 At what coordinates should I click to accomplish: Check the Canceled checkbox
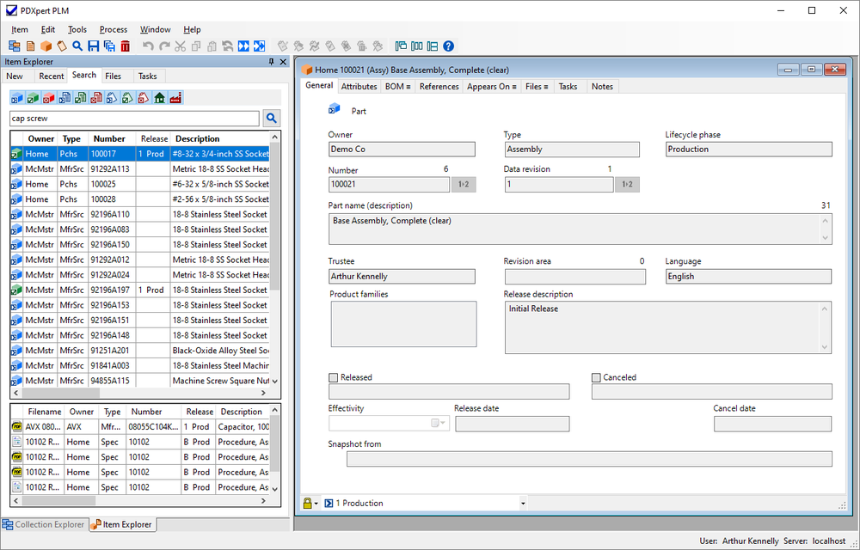coord(596,377)
